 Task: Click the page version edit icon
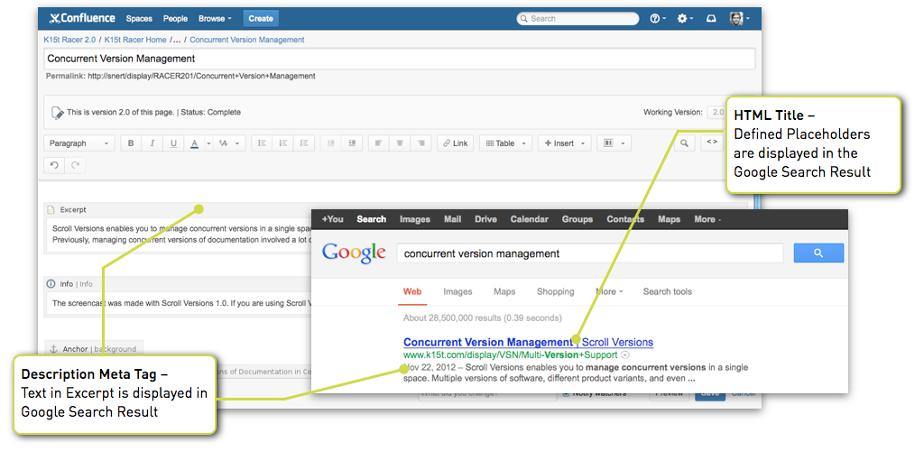(x=57, y=112)
